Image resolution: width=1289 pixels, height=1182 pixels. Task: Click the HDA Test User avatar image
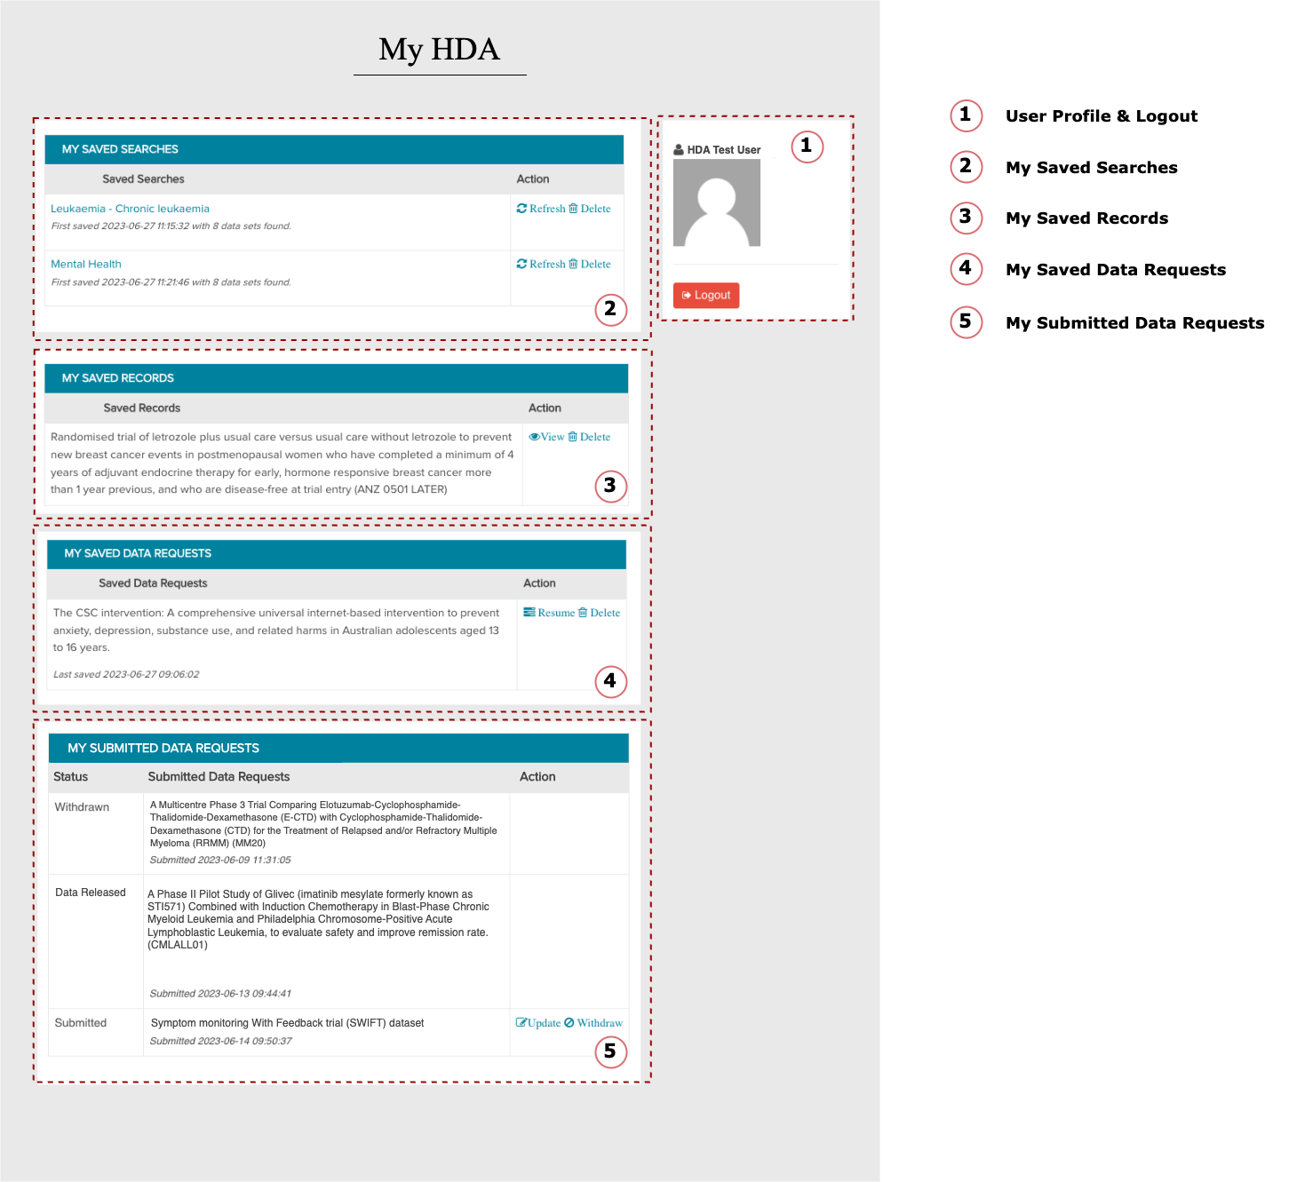pyautogui.click(x=717, y=202)
